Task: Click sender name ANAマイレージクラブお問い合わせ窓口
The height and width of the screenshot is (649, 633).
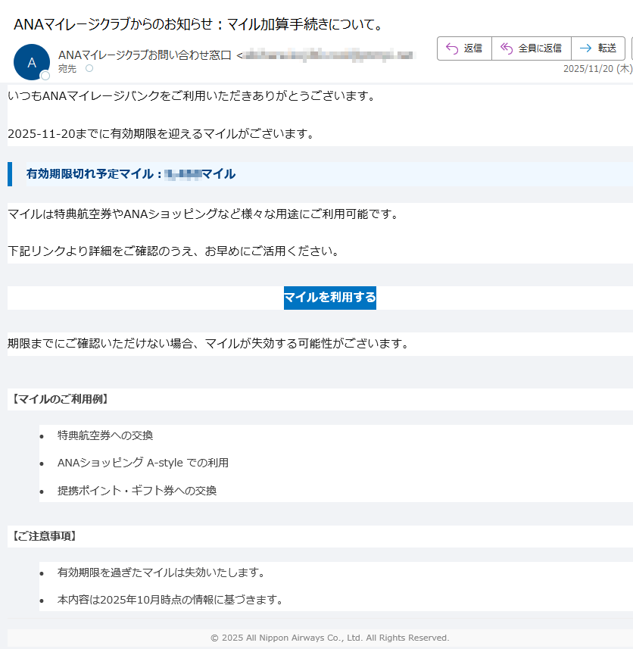Action: click(x=145, y=55)
